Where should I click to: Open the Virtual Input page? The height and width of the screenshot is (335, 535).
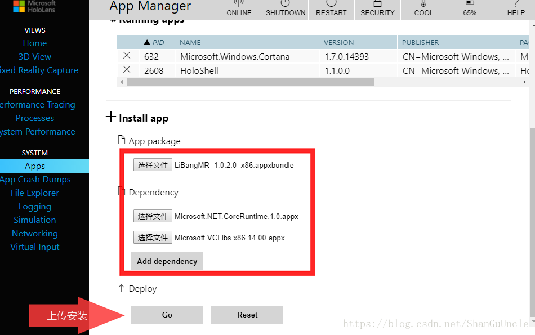(x=35, y=247)
